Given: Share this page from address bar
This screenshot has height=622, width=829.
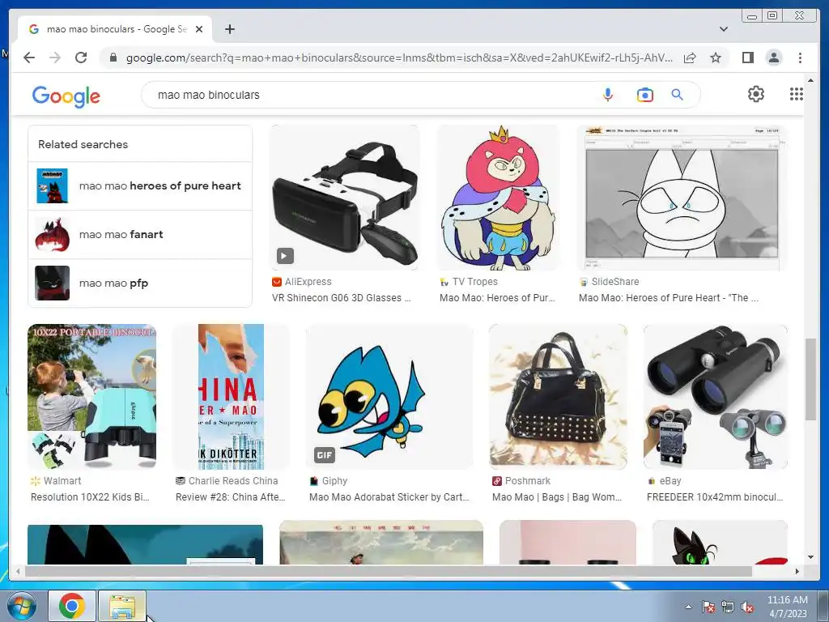Looking at the screenshot, I should click(x=690, y=58).
